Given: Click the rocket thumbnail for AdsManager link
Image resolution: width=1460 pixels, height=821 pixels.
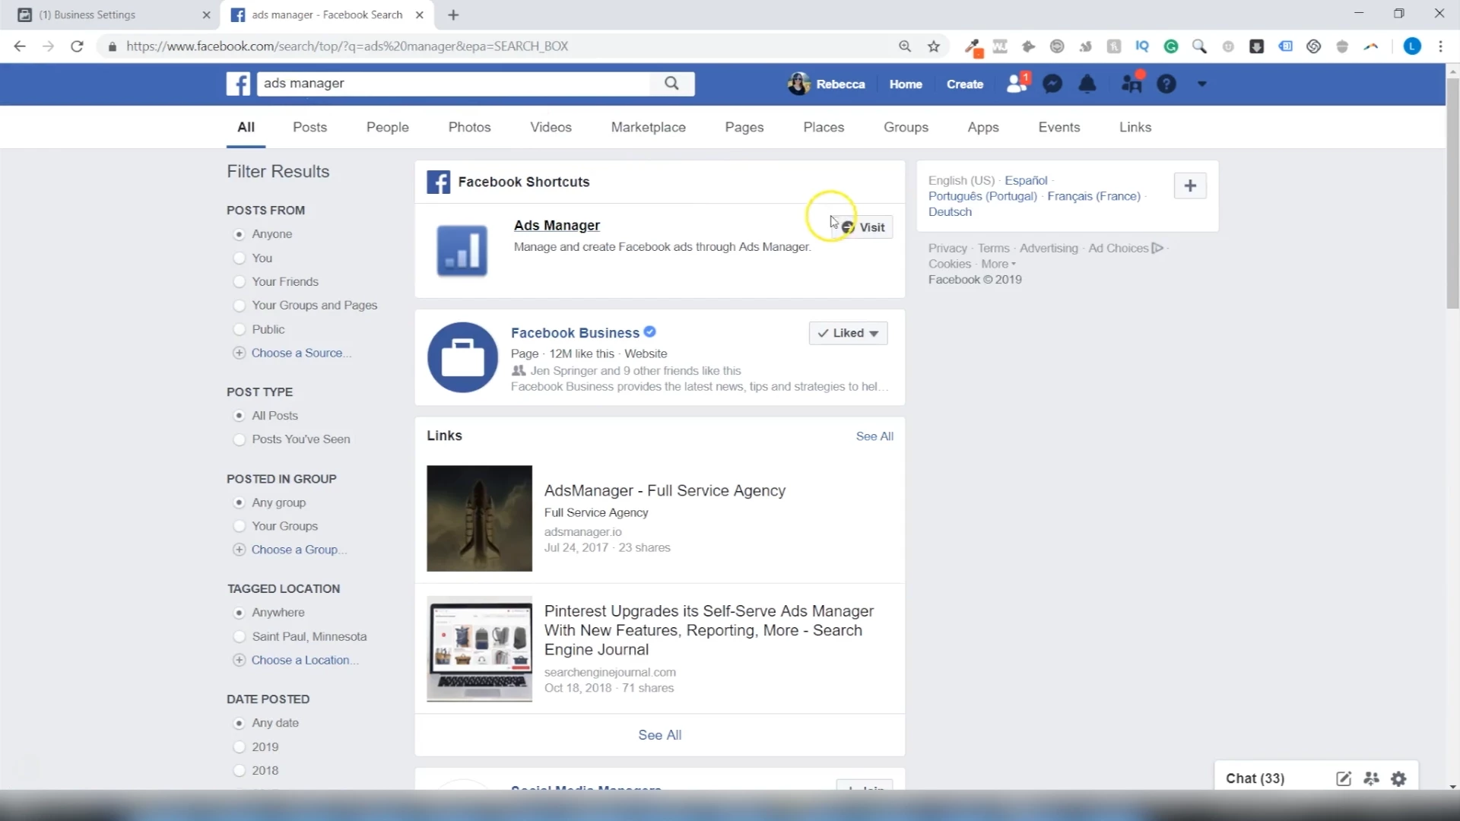Looking at the screenshot, I should pos(479,518).
